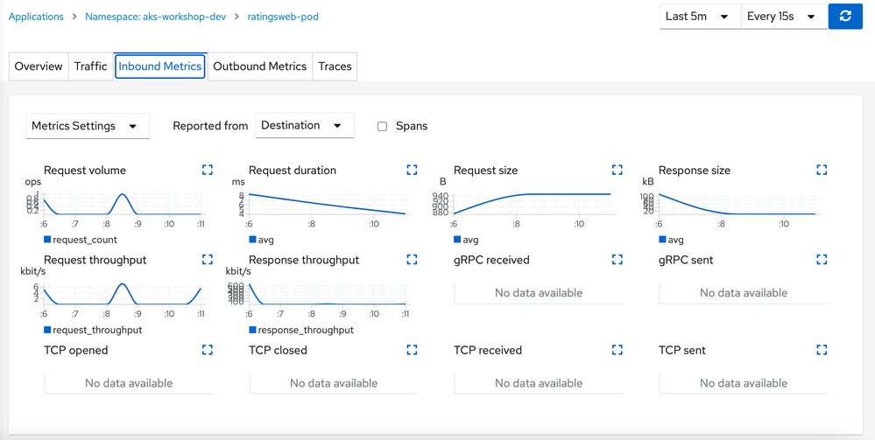Viewport: 875px width, 440px height.
Task: Switch to the Outbound Metrics tab
Action: [x=260, y=66]
